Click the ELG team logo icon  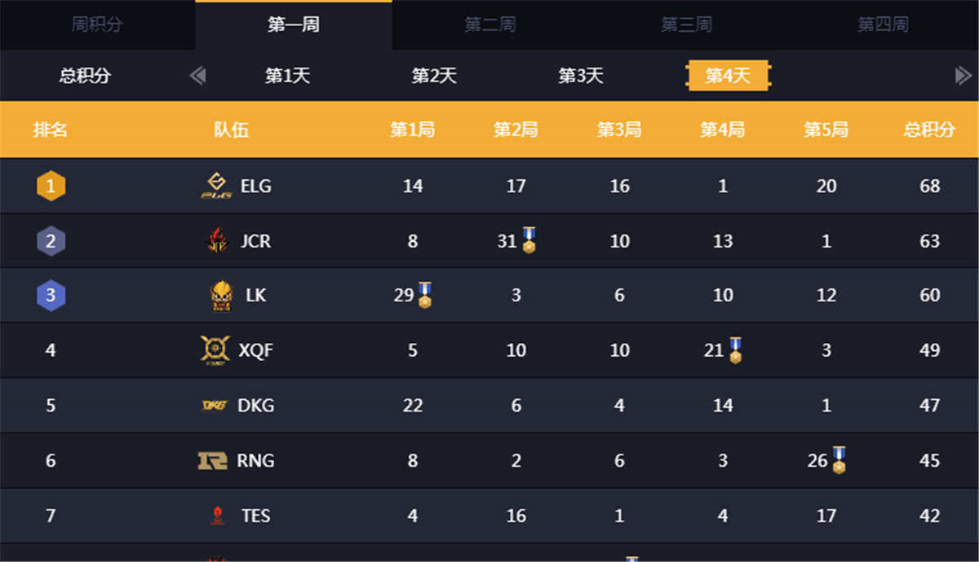coord(216,186)
